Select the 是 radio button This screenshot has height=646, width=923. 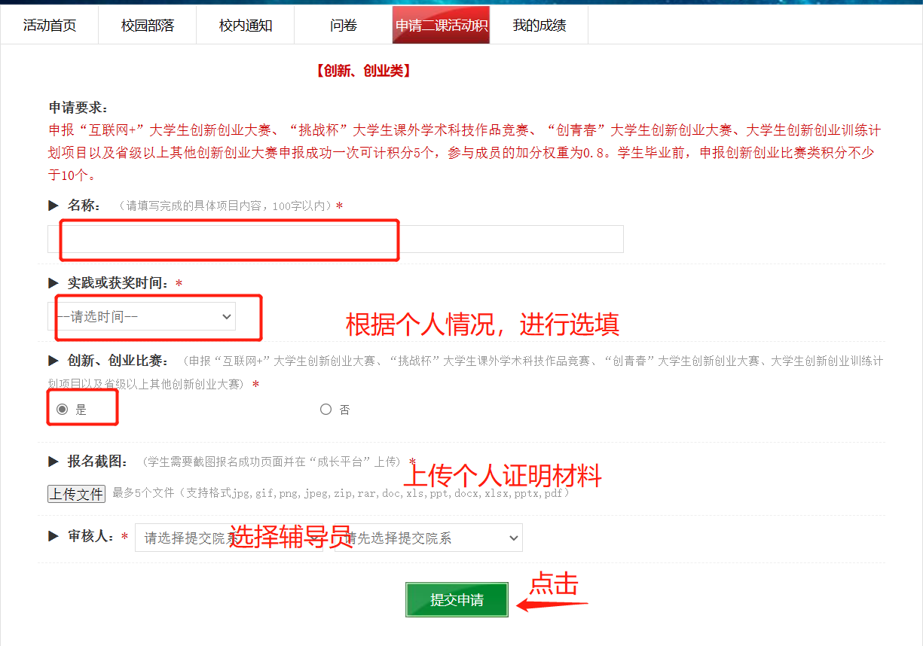63,410
